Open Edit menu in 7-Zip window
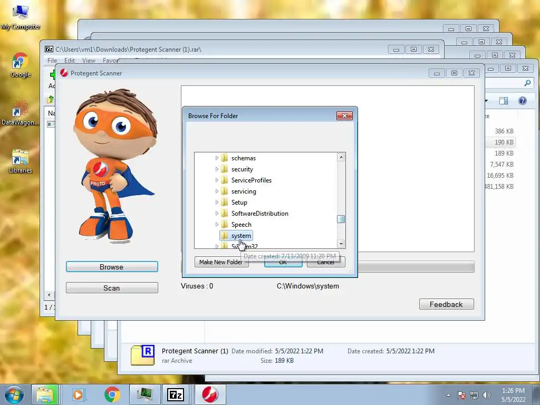 tap(69, 60)
